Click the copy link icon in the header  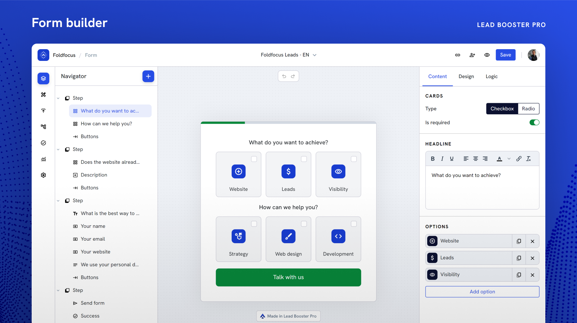coord(458,55)
